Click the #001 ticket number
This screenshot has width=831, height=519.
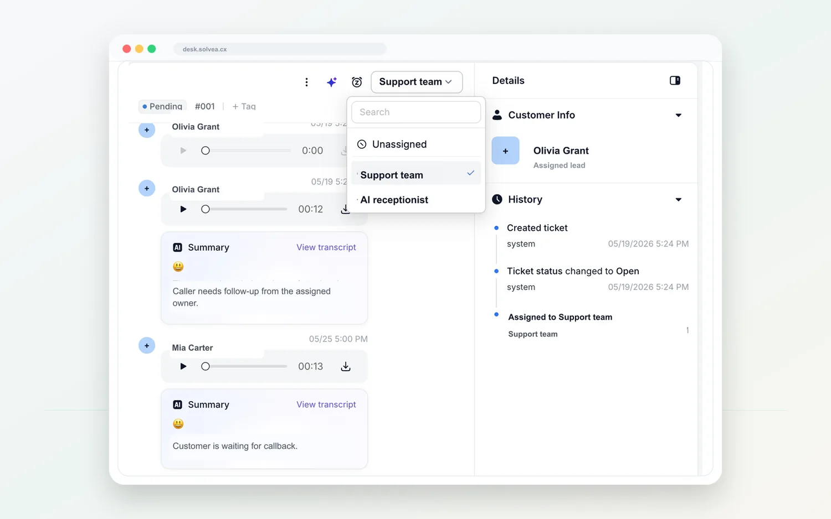(205, 106)
